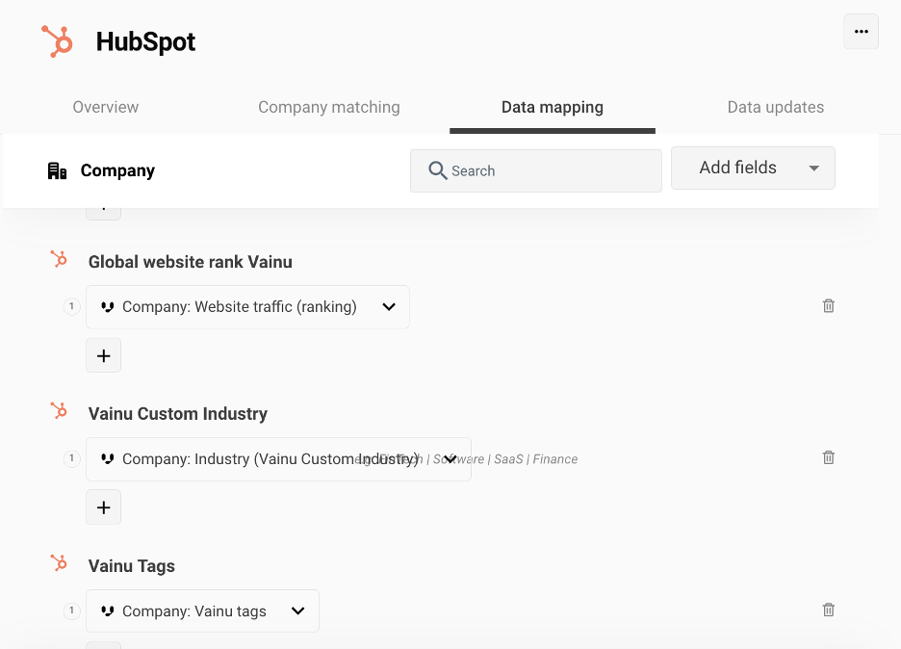Add source under Global website rank Vainu

[104, 355]
